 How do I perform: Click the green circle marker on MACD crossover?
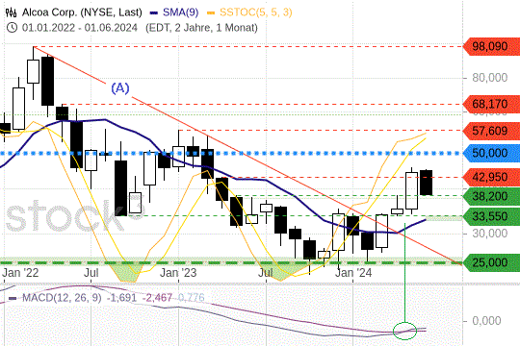pyautogui.click(x=404, y=331)
